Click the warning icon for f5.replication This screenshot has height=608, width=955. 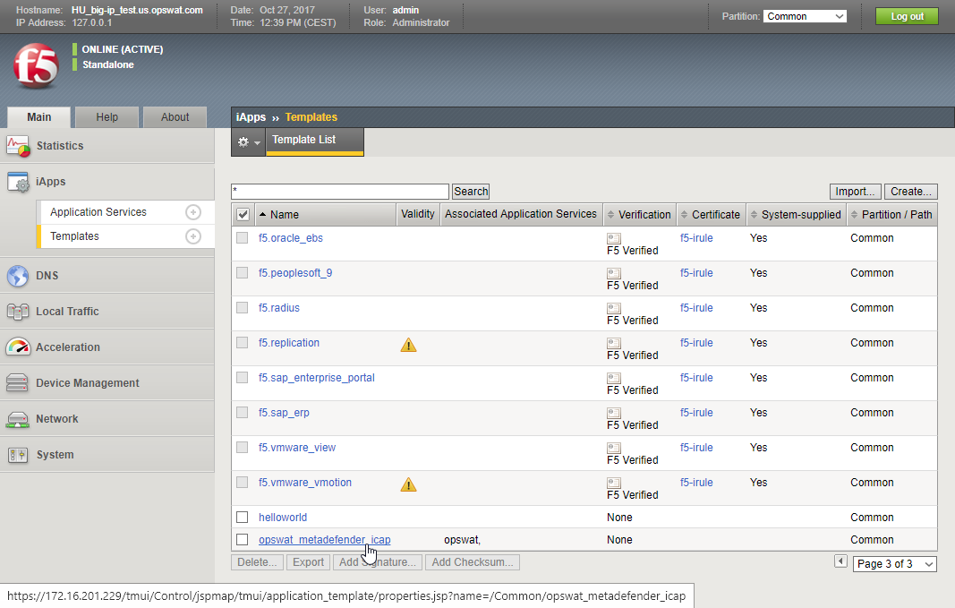[x=409, y=346]
